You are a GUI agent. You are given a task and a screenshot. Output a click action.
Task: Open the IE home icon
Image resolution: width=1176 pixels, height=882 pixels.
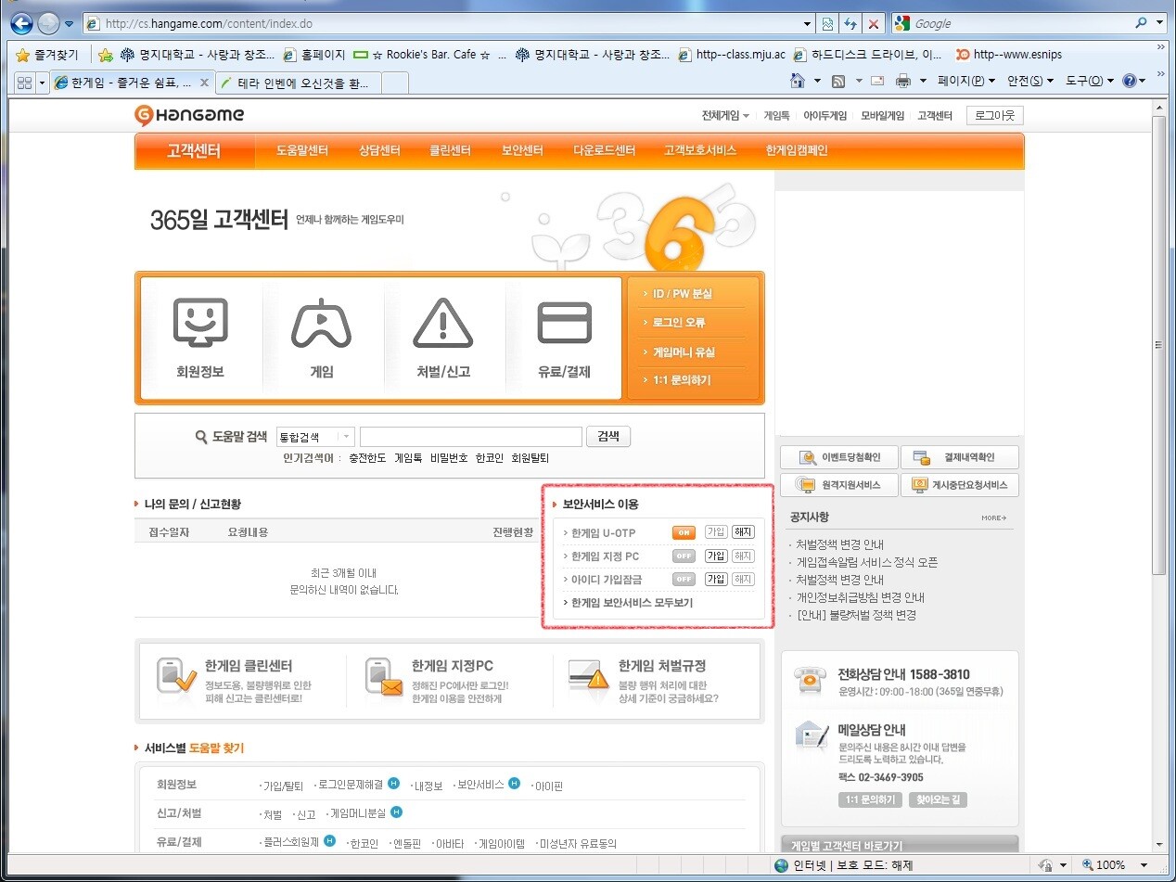797,82
